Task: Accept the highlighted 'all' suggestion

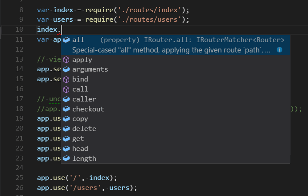Action: tap(78, 40)
